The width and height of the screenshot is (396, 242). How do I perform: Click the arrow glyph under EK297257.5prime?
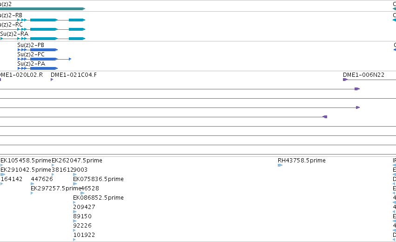pyautogui.click(x=32, y=193)
